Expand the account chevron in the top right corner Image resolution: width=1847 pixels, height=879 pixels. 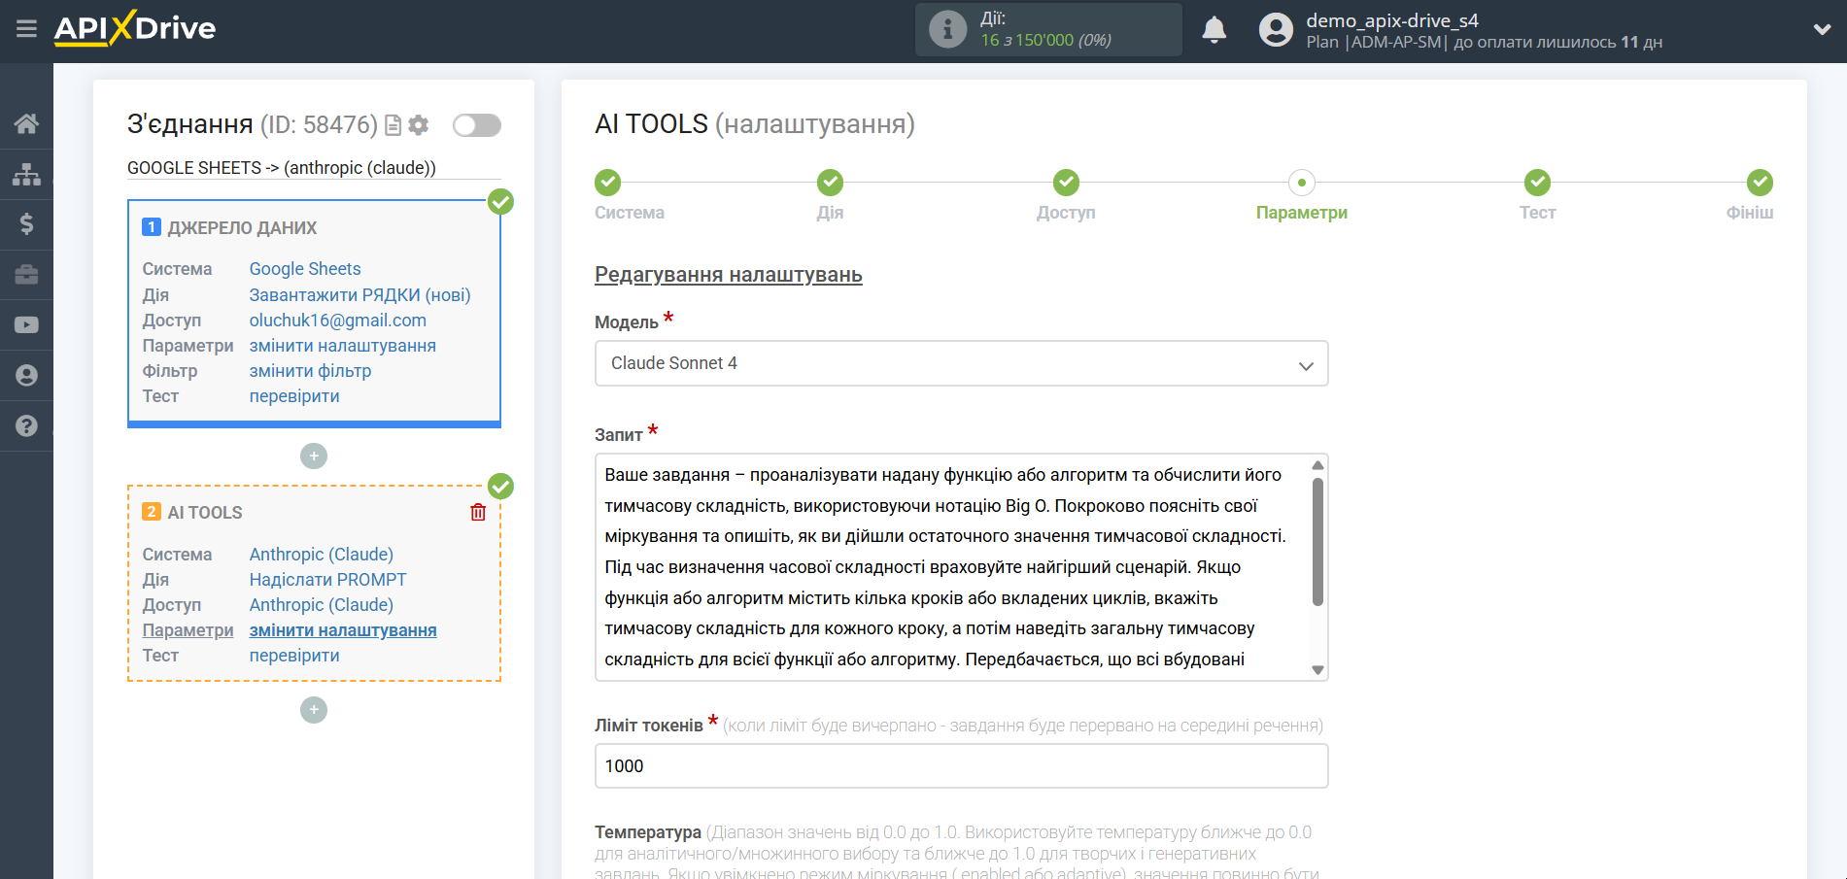click(x=1821, y=30)
